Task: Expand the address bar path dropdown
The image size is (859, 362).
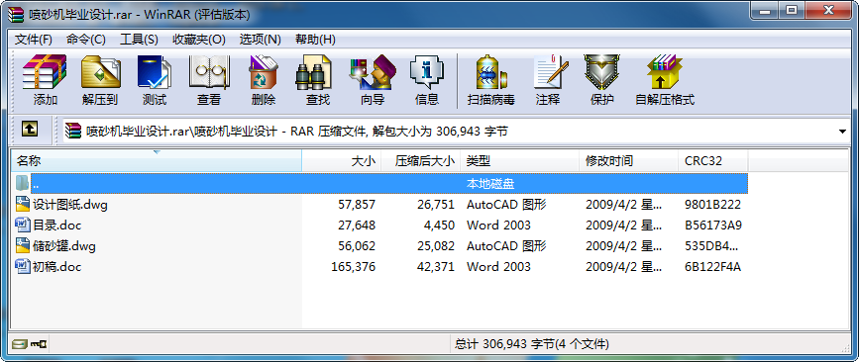Action: (x=843, y=132)
